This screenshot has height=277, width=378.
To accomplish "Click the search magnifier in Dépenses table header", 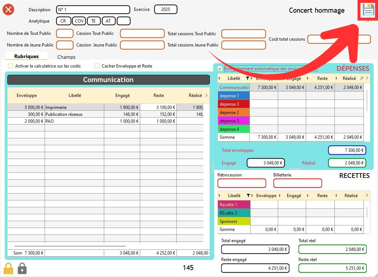I will [362, 78].
